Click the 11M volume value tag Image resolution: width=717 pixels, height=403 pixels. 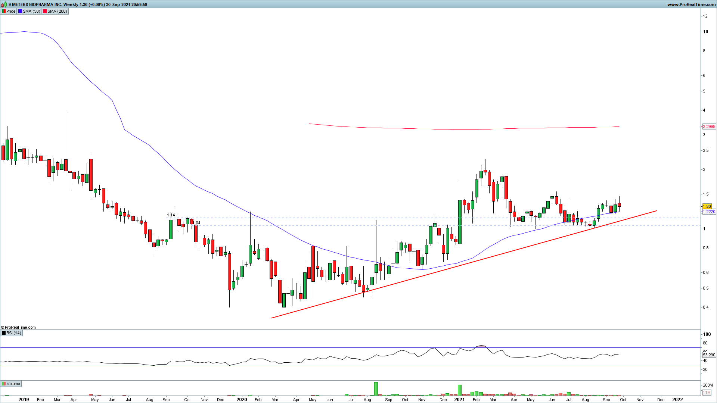(x=707, y=393)
